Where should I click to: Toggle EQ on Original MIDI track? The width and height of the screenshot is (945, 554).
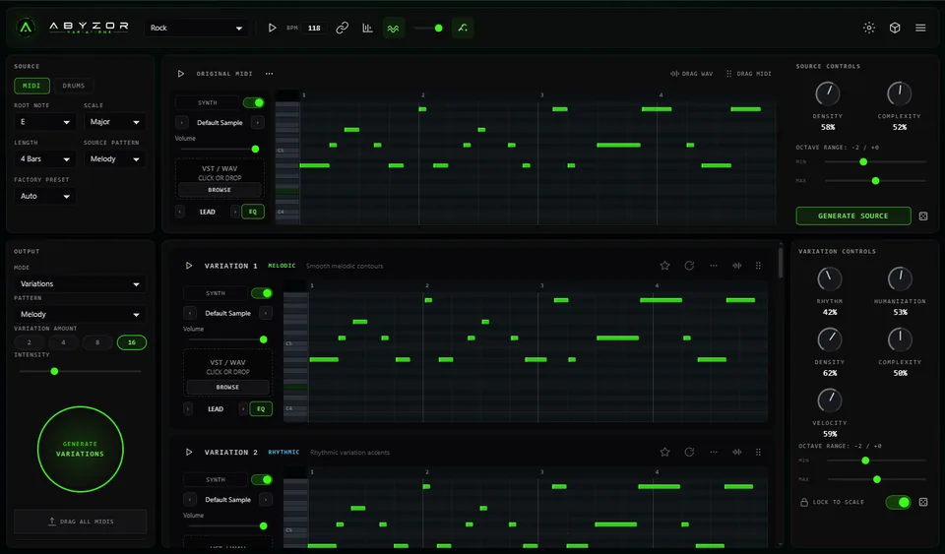click(x=253, y=212)
